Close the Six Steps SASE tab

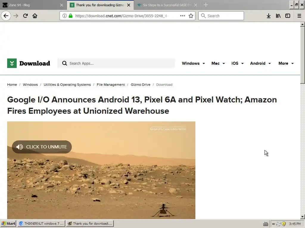coord(196,5)
